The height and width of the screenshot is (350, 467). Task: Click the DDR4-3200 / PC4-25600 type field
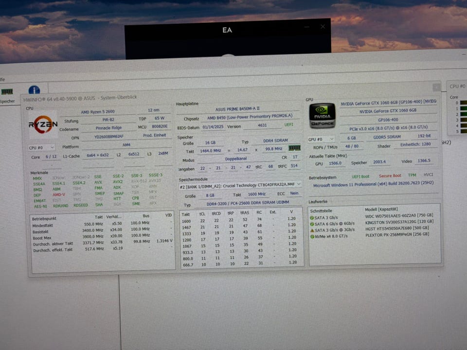(x=248, y=203)
